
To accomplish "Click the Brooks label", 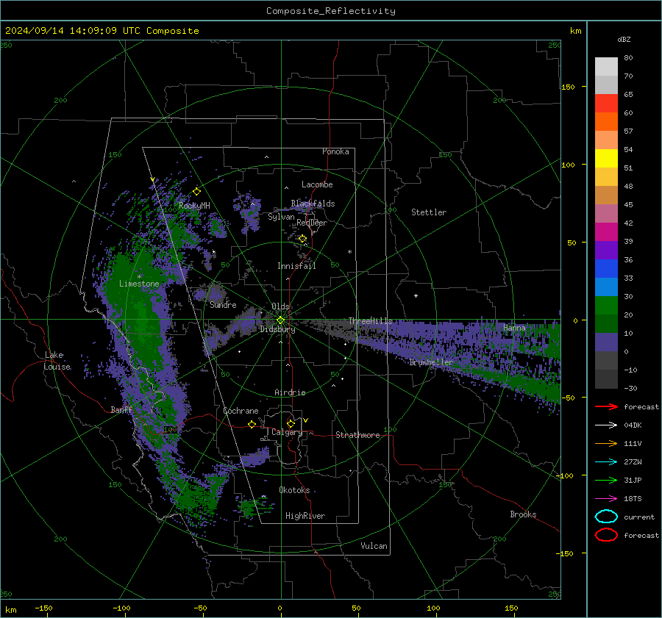I will click(x=523, y=514).
